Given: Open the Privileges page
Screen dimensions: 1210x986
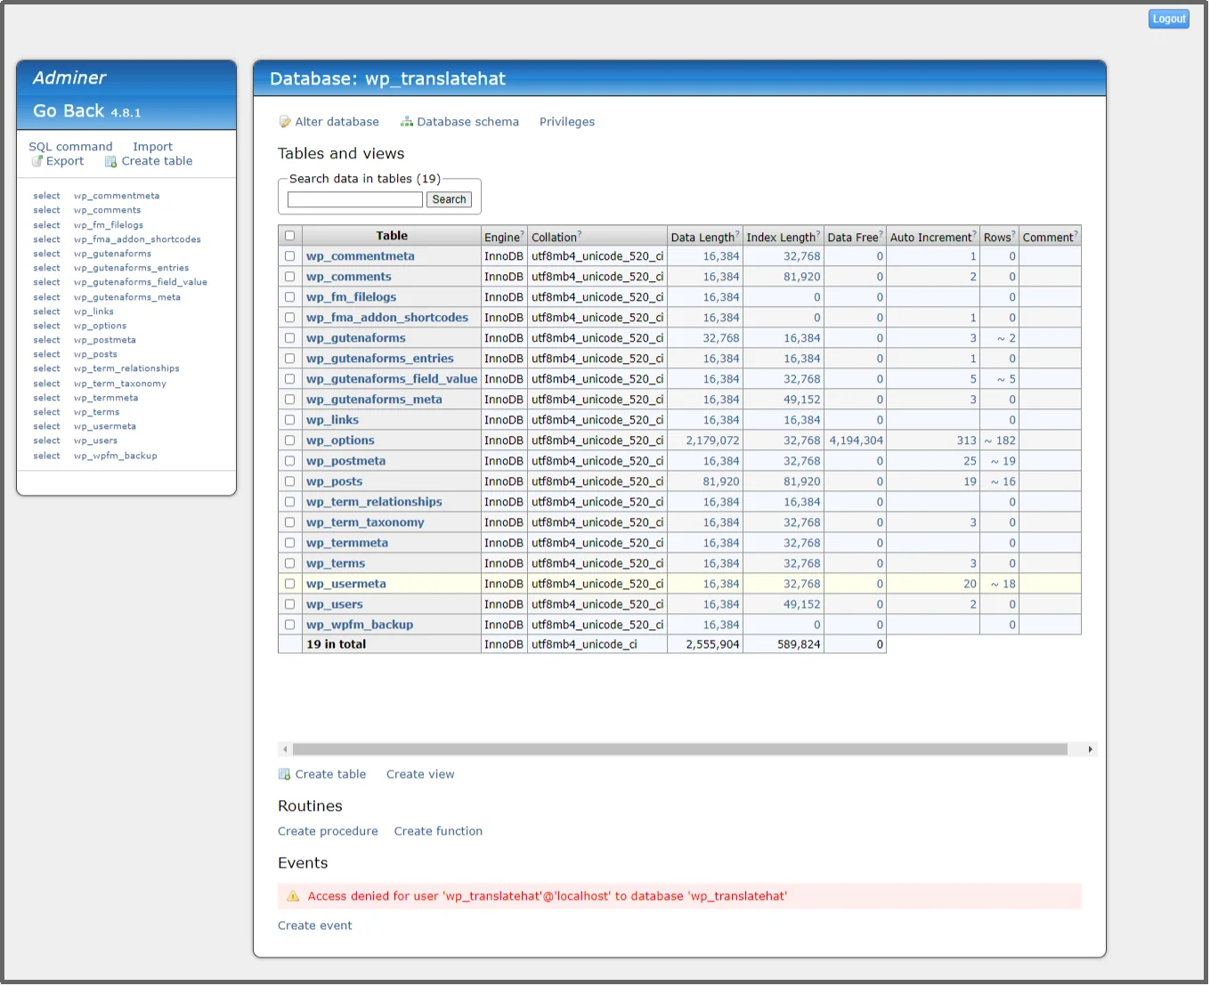Looking at the screenshot, I should point(567,121).
